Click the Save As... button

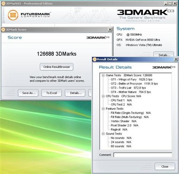point(28,93)
